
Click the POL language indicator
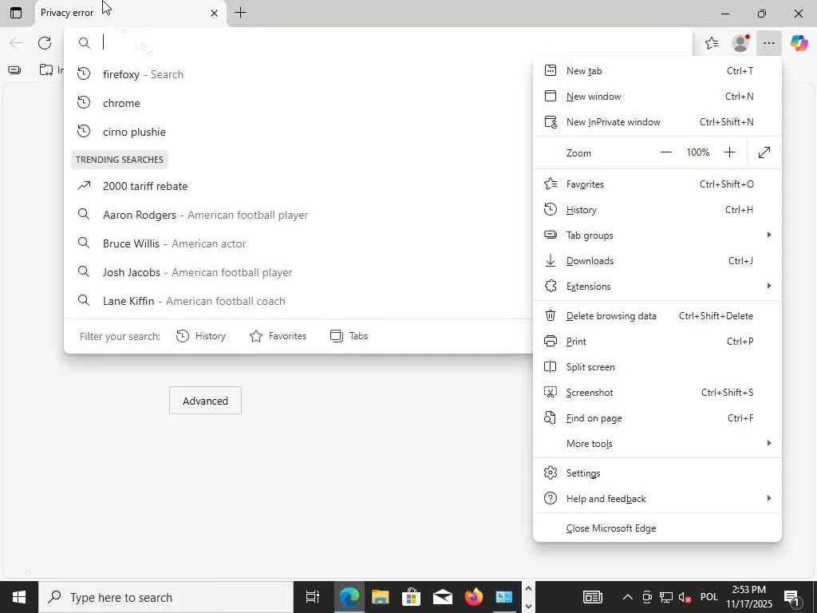pos(708,597)
